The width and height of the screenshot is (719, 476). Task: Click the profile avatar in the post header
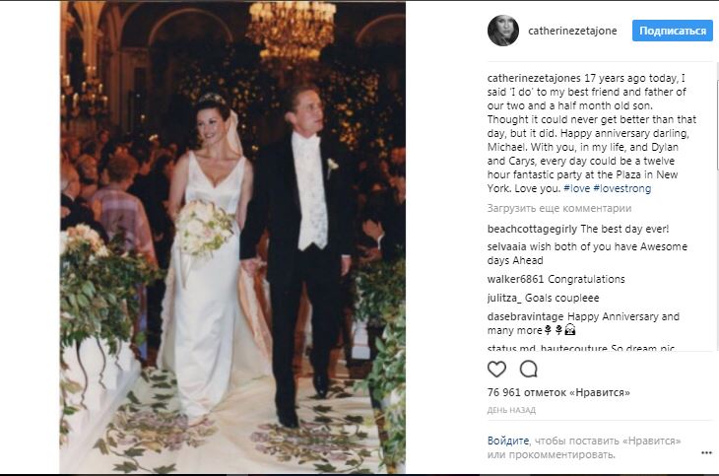[x=502, y=31]
